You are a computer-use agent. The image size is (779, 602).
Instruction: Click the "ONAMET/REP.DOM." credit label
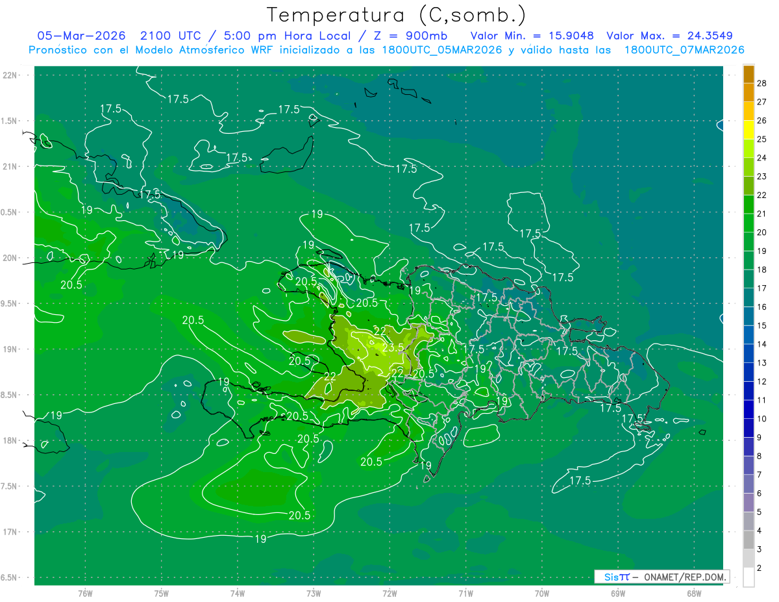[686, 577]
